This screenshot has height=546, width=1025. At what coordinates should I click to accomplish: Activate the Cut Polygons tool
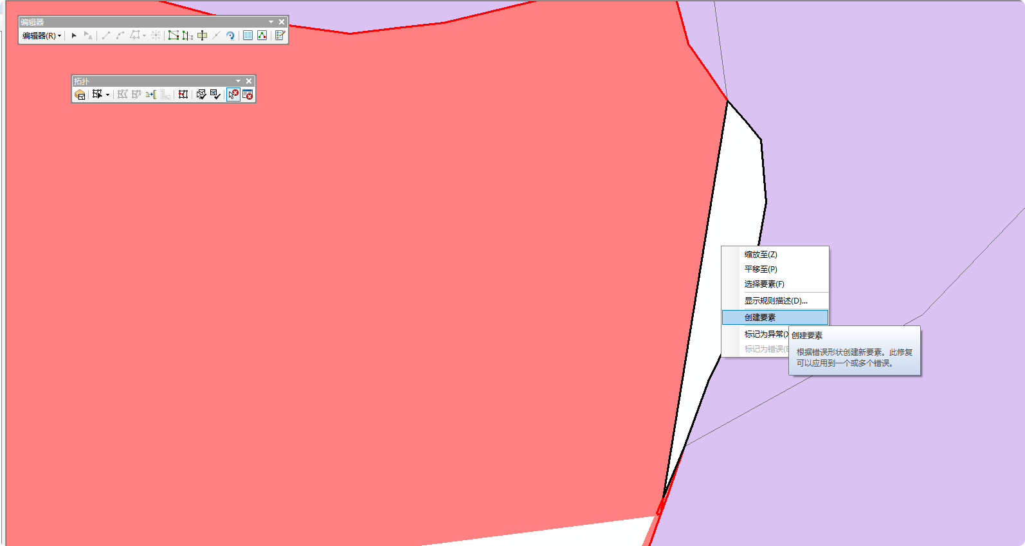pyautogui.click(x=202, y=35)
